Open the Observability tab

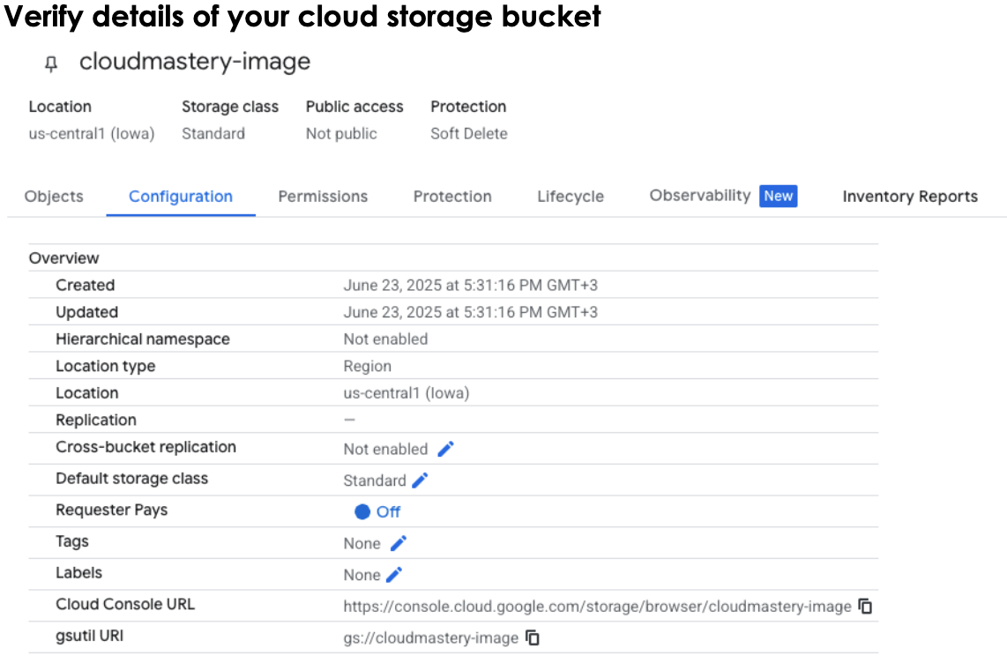[701, 196]
